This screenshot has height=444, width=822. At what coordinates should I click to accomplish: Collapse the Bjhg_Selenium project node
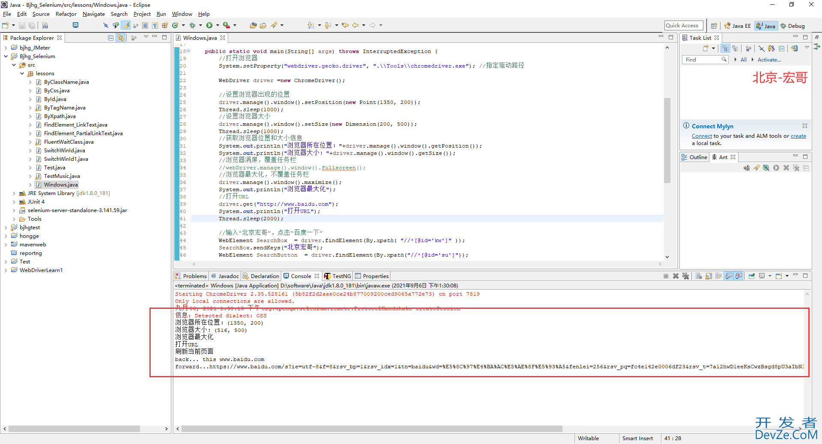(6, 56)
